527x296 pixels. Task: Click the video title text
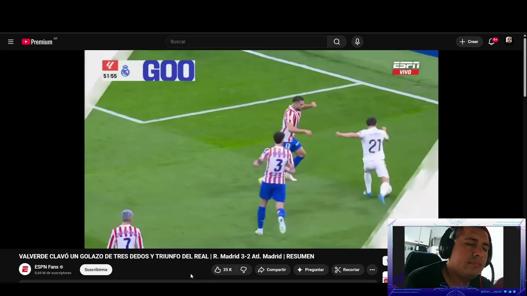pyautogui.click(x=166, y=256)
